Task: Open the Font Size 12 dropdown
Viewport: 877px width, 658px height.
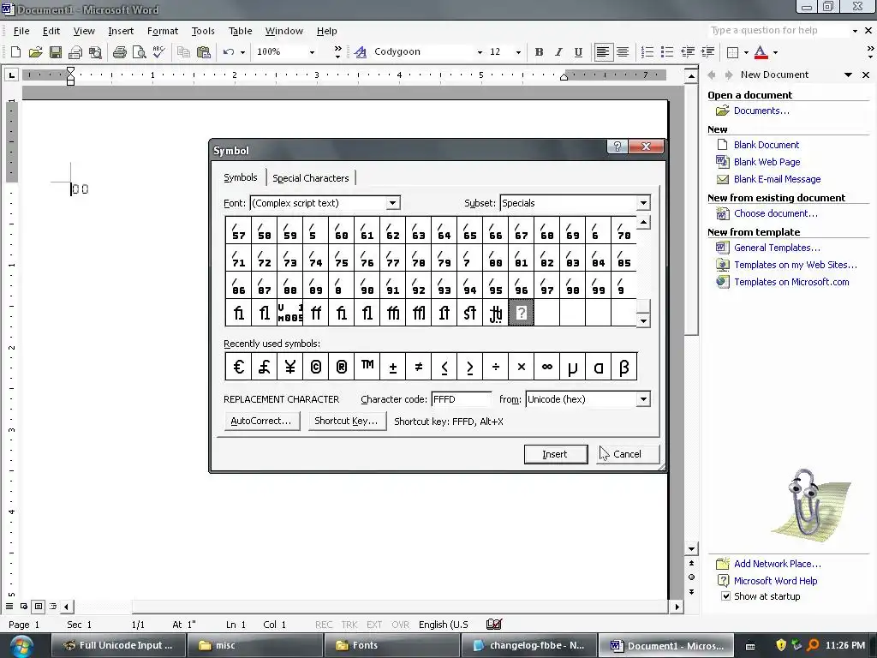Action: 518,52
